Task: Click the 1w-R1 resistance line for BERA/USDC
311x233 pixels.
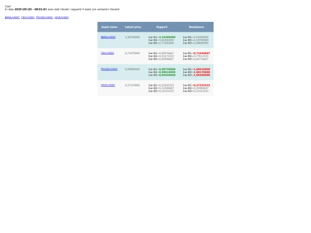Action: click(196, 37)
